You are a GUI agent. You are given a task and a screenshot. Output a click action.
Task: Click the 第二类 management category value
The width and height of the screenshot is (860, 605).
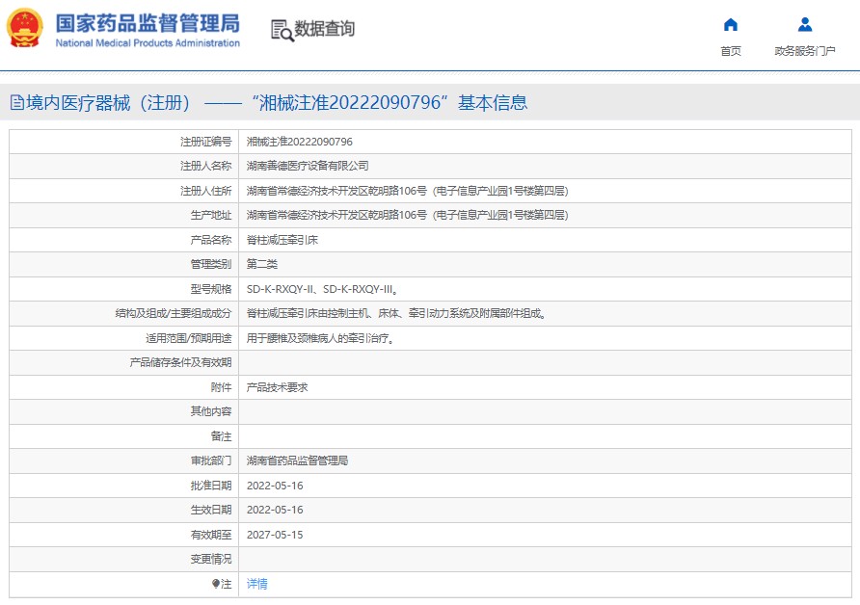click(x=261, y=264)
